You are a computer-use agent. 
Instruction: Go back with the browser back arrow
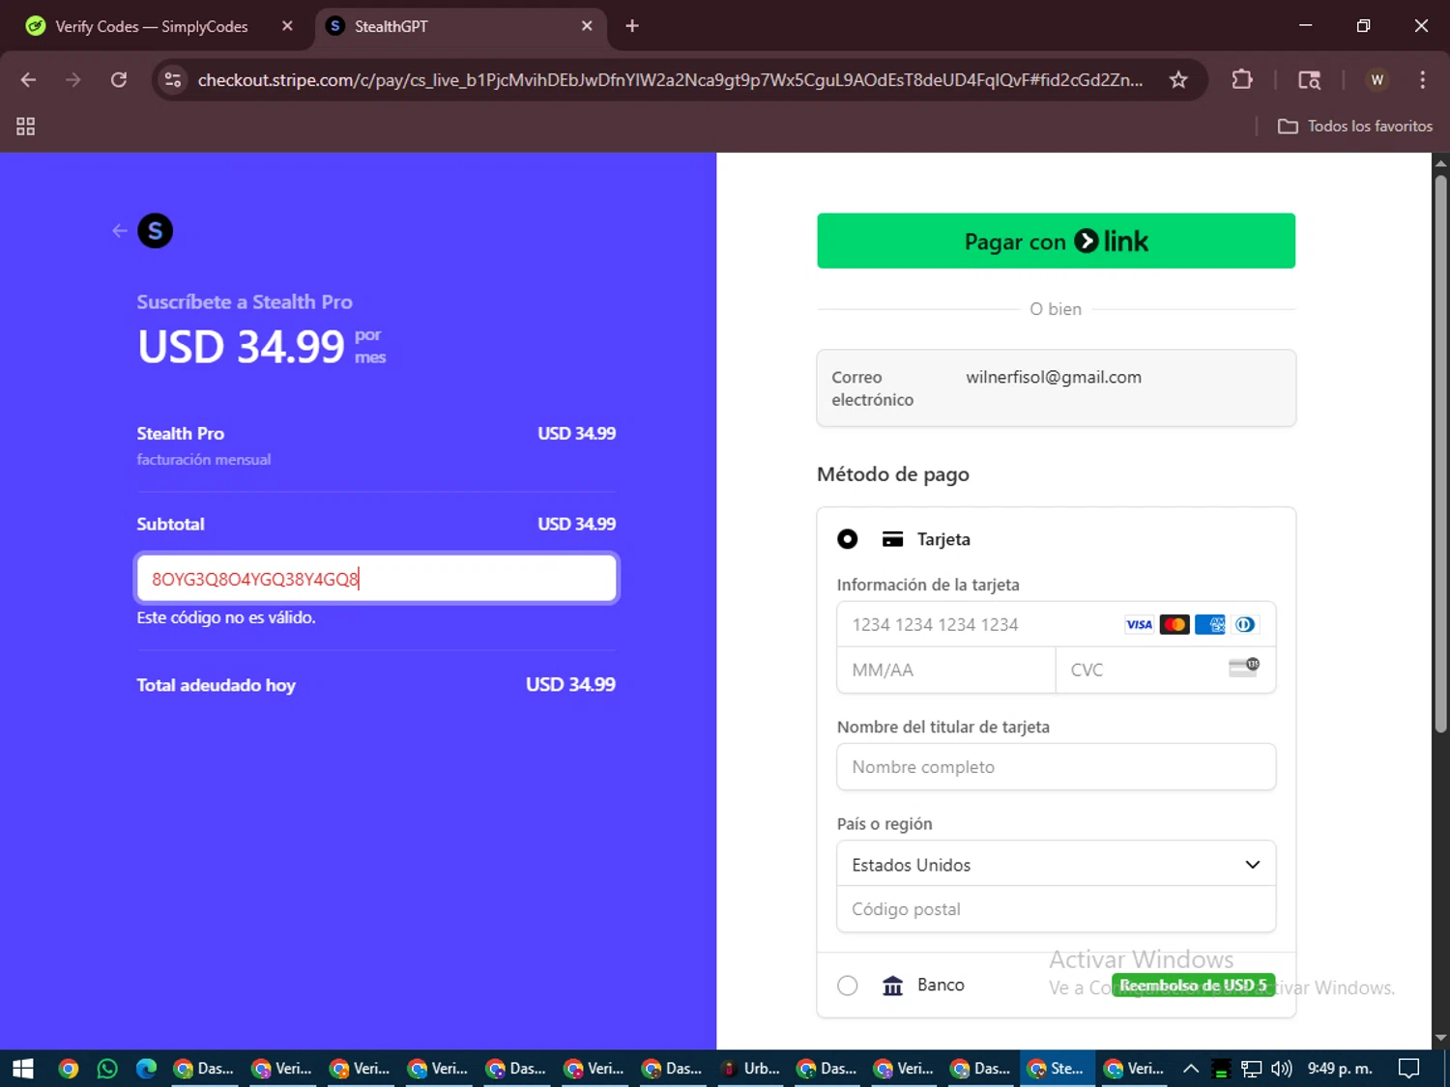click(x=28, y=80)
